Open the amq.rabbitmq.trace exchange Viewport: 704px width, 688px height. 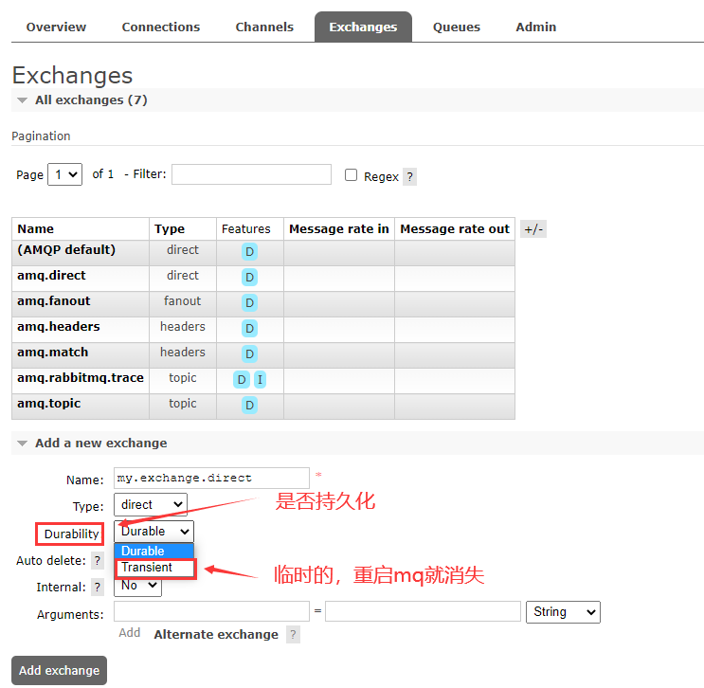81,378
